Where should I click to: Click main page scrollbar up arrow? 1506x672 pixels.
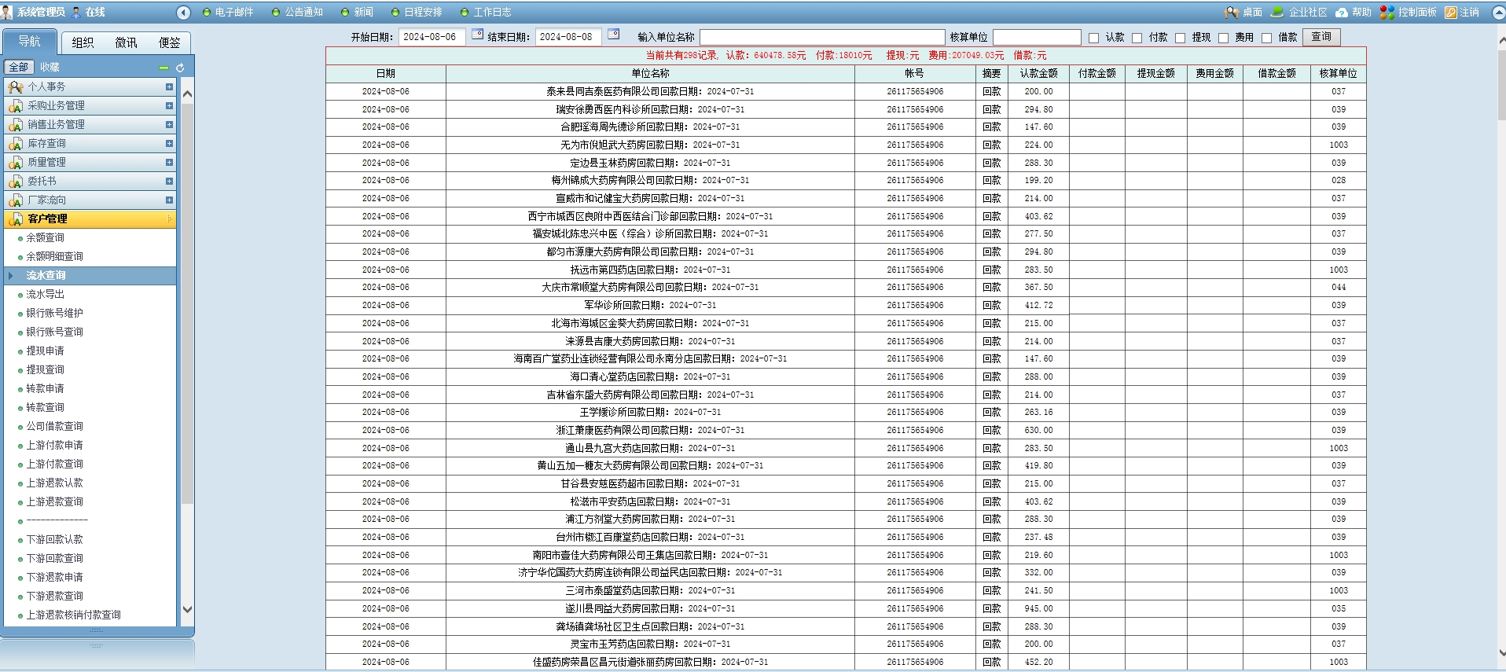1501,39
